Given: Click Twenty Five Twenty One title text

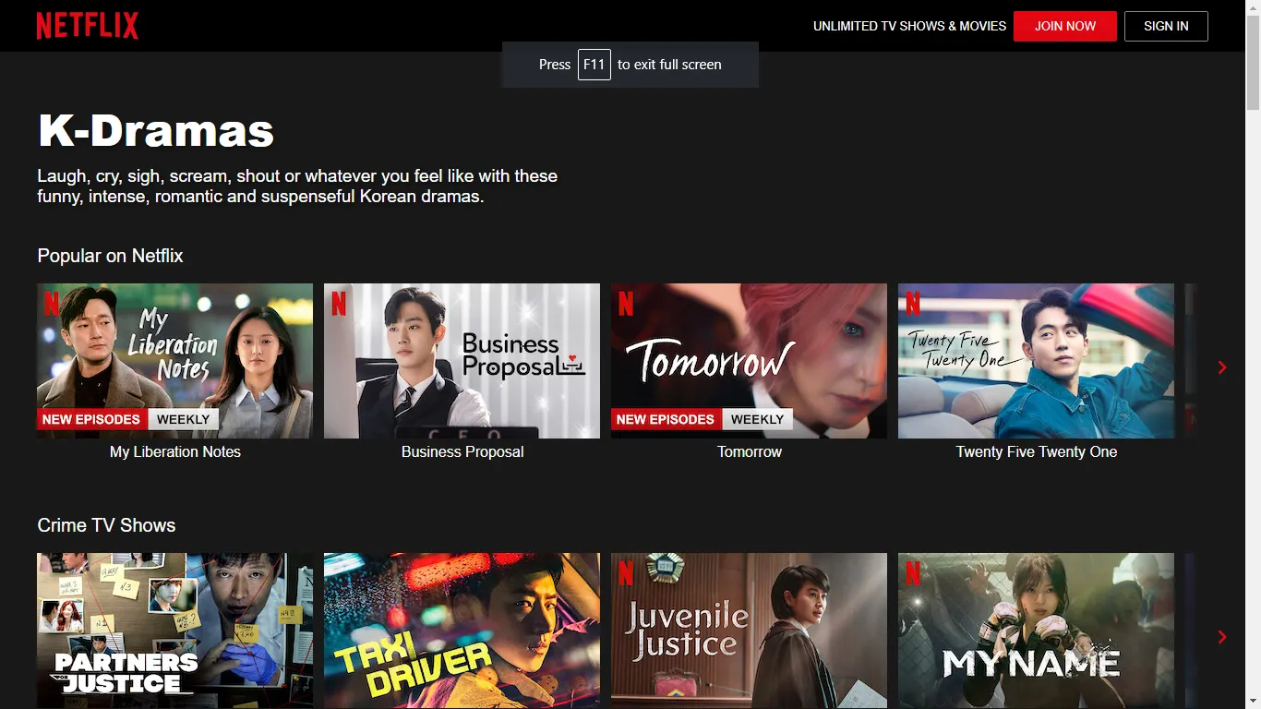Looking at the screenshot, I should click(x=1037, y=451).
